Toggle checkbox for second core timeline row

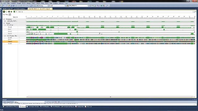(x=19, y=39)
